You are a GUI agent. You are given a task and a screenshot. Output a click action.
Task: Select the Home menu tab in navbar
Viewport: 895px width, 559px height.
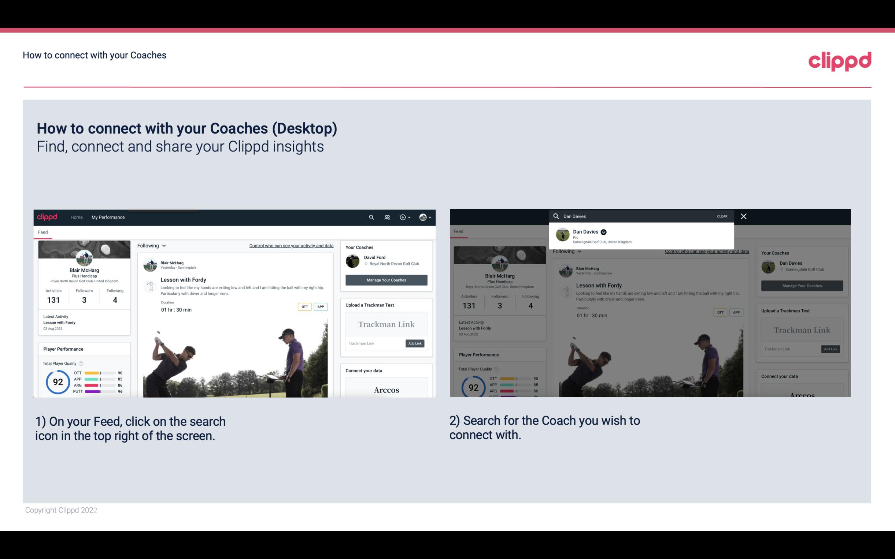pos(77,217)
